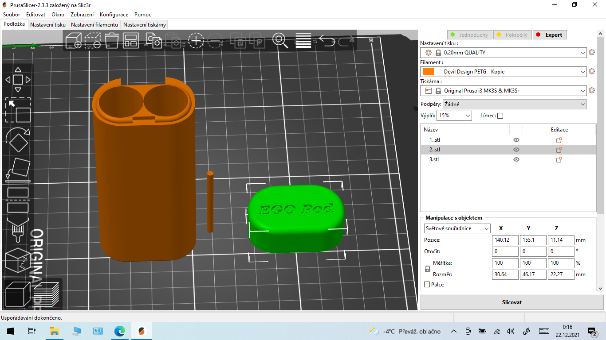
Task: Click the Delete all (trash) icon
Action: click(111, 40)
